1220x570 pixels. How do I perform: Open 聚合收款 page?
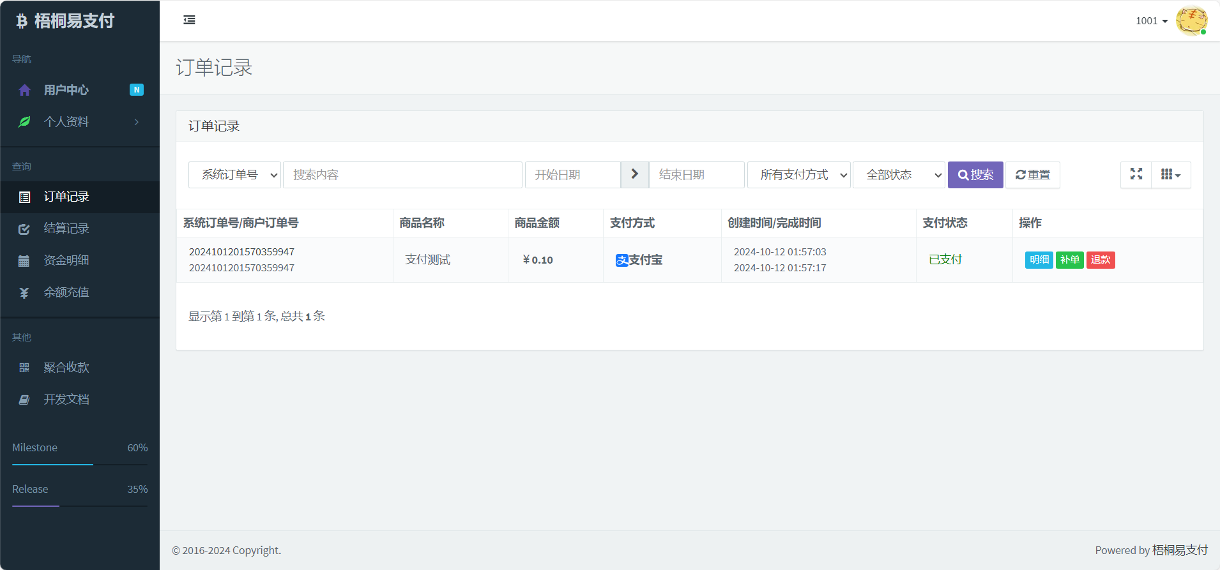80,368
